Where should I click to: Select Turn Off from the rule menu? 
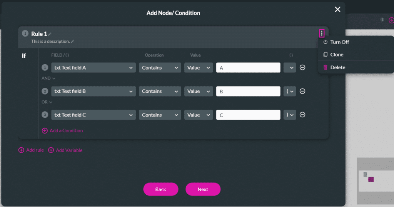click(339, 42)
